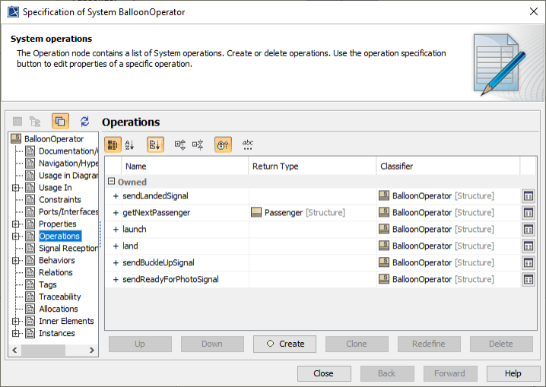The height and width of the screenshot is (387, 546).
Task: Expand the Usage In tree node
Action: tap(15, 188)
